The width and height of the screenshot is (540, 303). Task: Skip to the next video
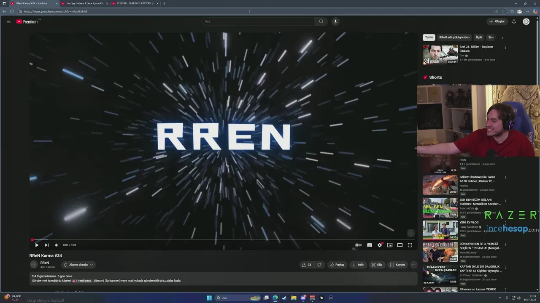pyautogui.click(x=46, y=245)
